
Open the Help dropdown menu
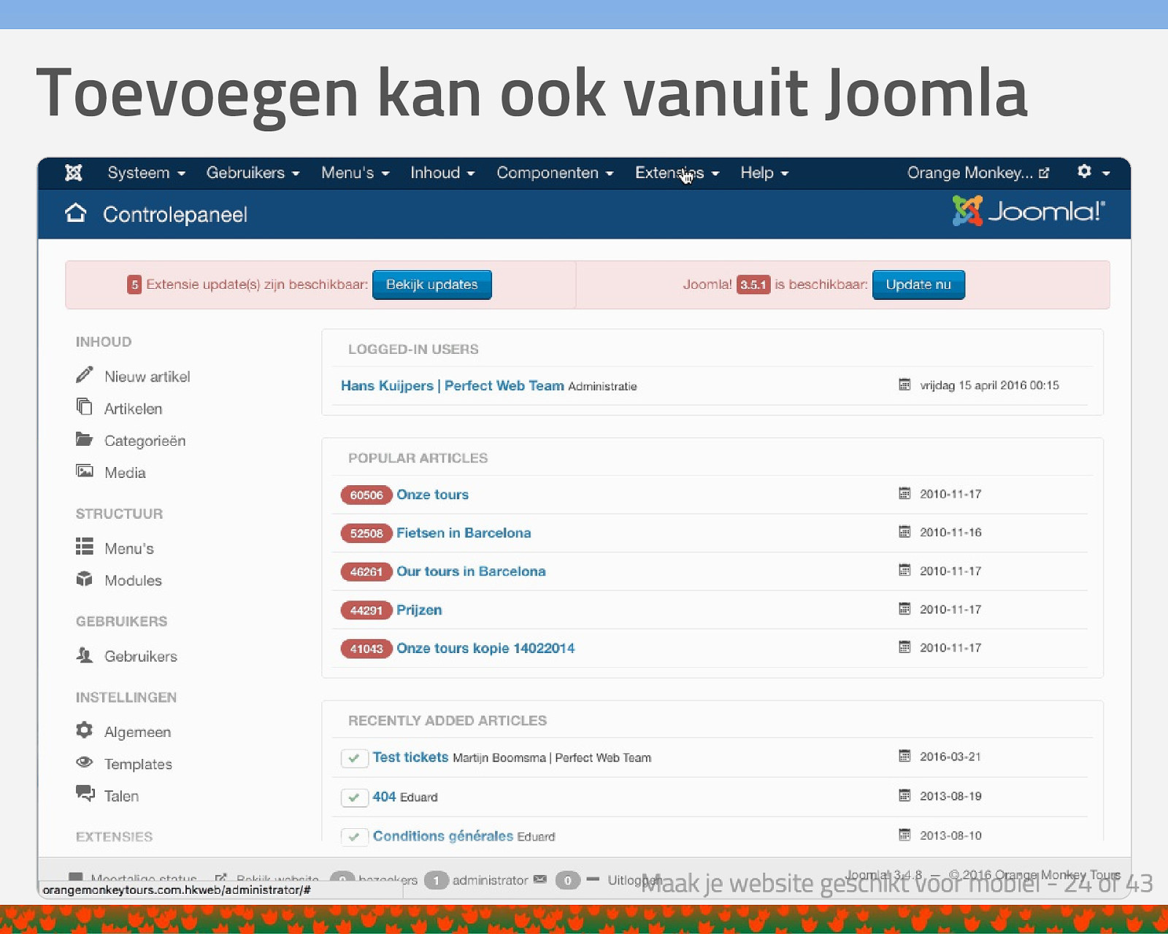click(765, 173)
